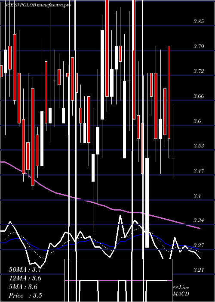Image resolution: width=215 pixels, height=302 pixels.
Task: Select the 3.72 price axis label
Action: click(199, 71)
